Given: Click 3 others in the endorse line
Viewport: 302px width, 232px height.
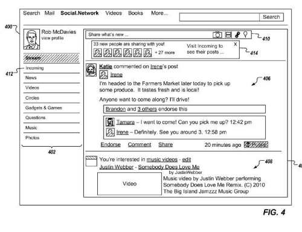Looking at the screenshot, I should 147,109.
